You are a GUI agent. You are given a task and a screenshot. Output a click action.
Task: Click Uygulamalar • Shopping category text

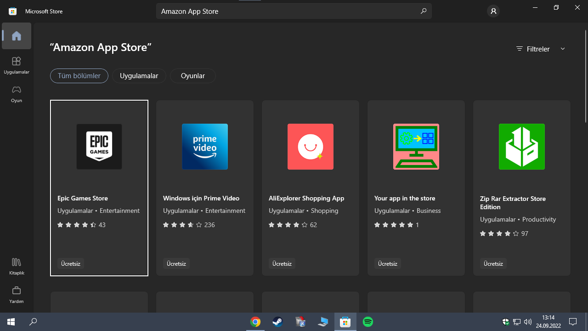[303, 211]
